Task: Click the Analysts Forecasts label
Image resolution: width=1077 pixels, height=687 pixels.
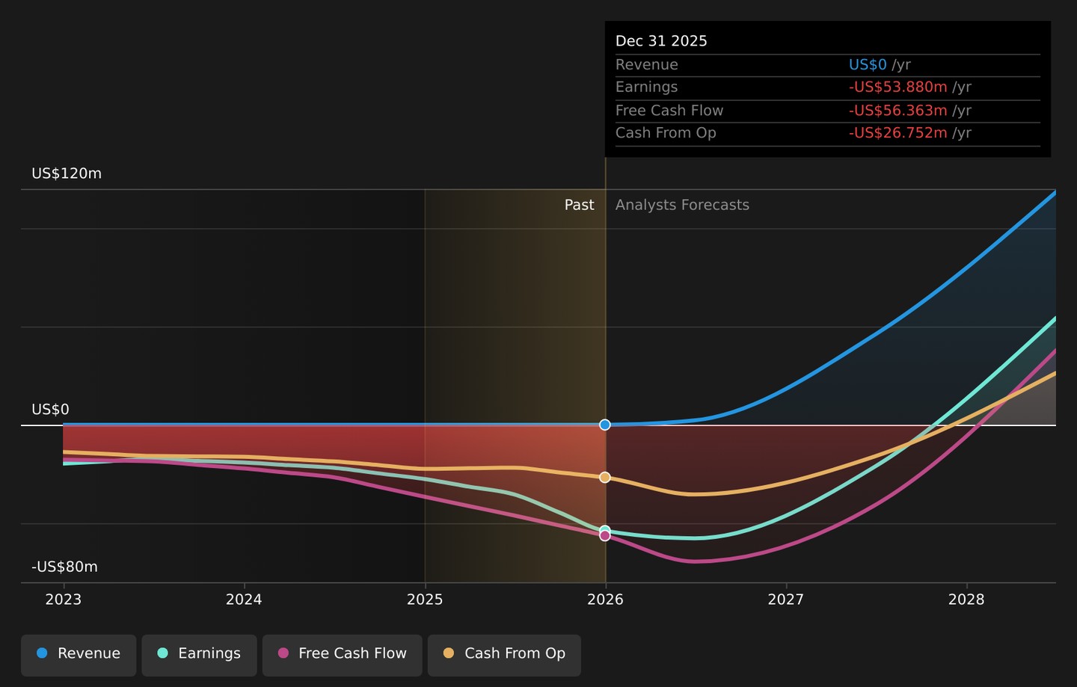Action: (x=682, y=205)
